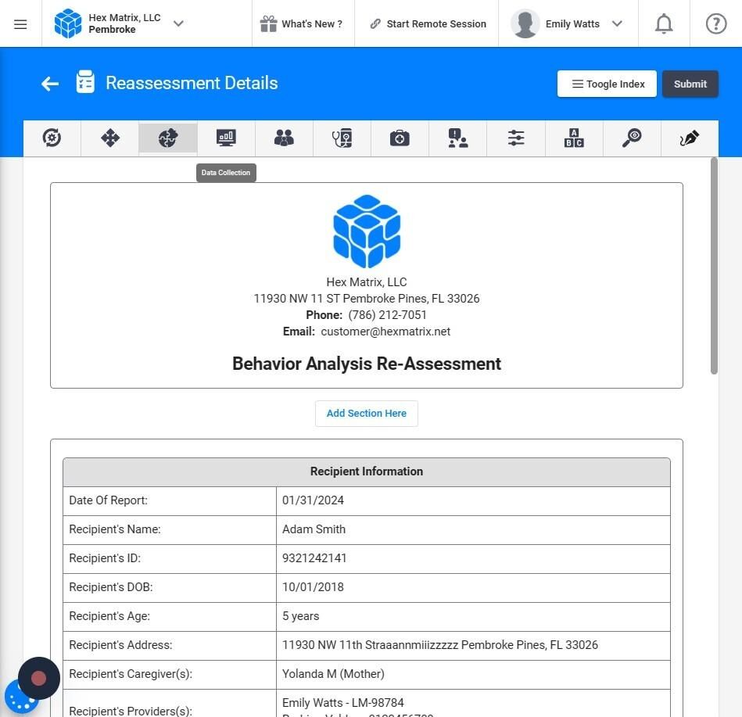Viewport: 742px width, 717px height.
Task: Select the group of people toolbar icon
Action: 284,138
